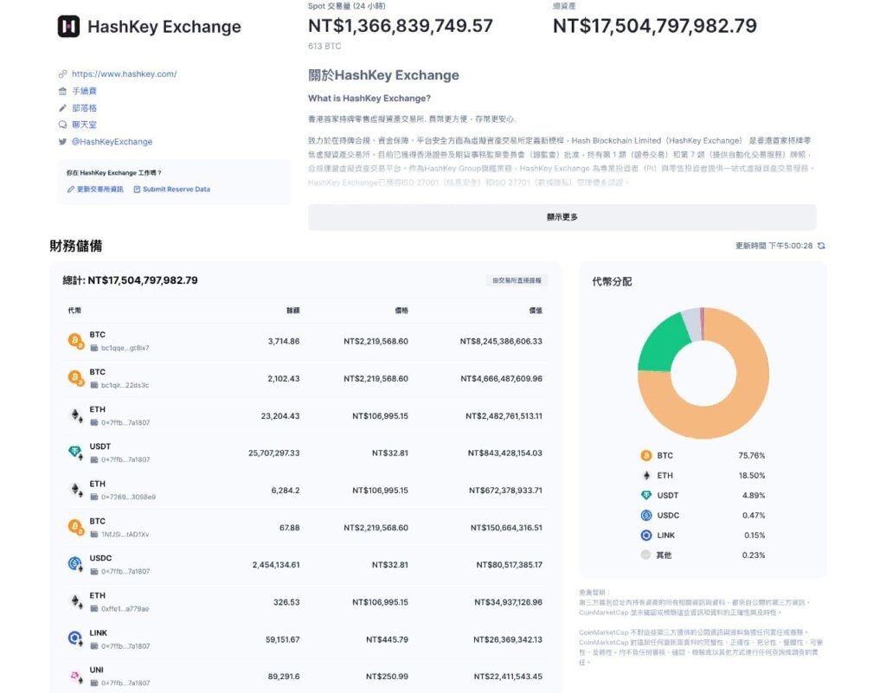The image size is (886, 693).
Task: Expand the description with 顯示更多
Action: tap(561, 217)
